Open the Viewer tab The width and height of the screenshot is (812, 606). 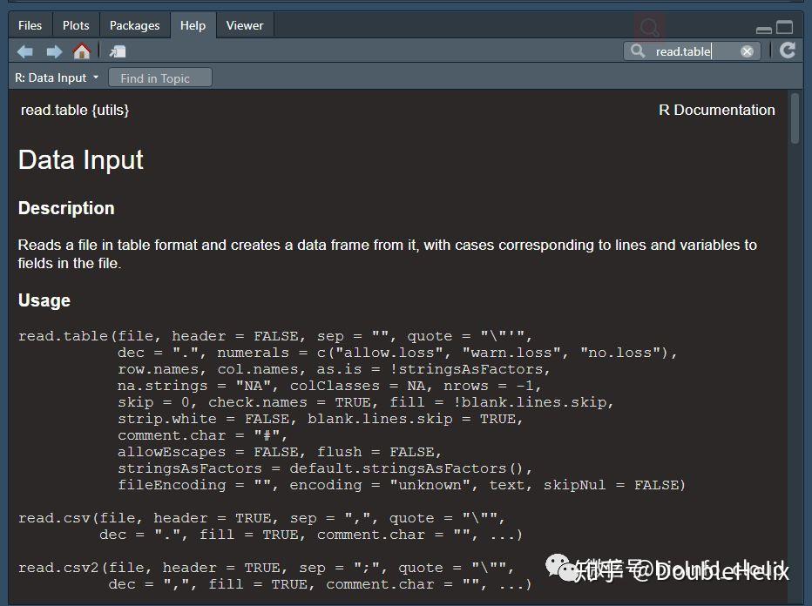pyautogui.click(x=245, y=25)
